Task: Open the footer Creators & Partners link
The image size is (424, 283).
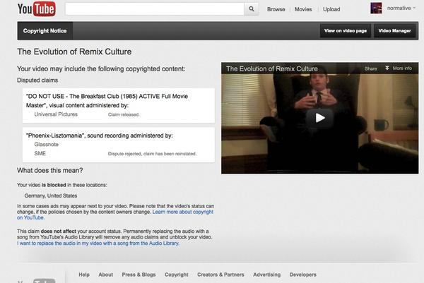Action: point(220,275)
